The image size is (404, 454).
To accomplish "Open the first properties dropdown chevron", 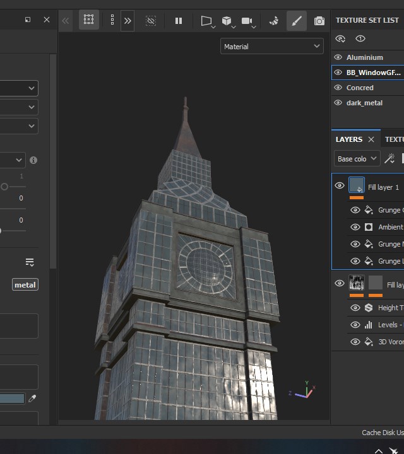I will (32, 88).
